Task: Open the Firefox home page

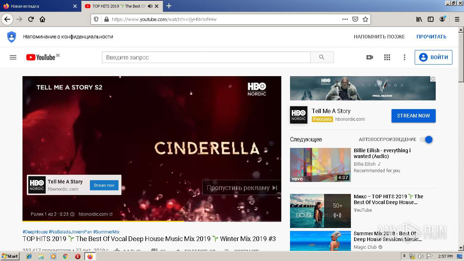Action: tap(42, 19)
